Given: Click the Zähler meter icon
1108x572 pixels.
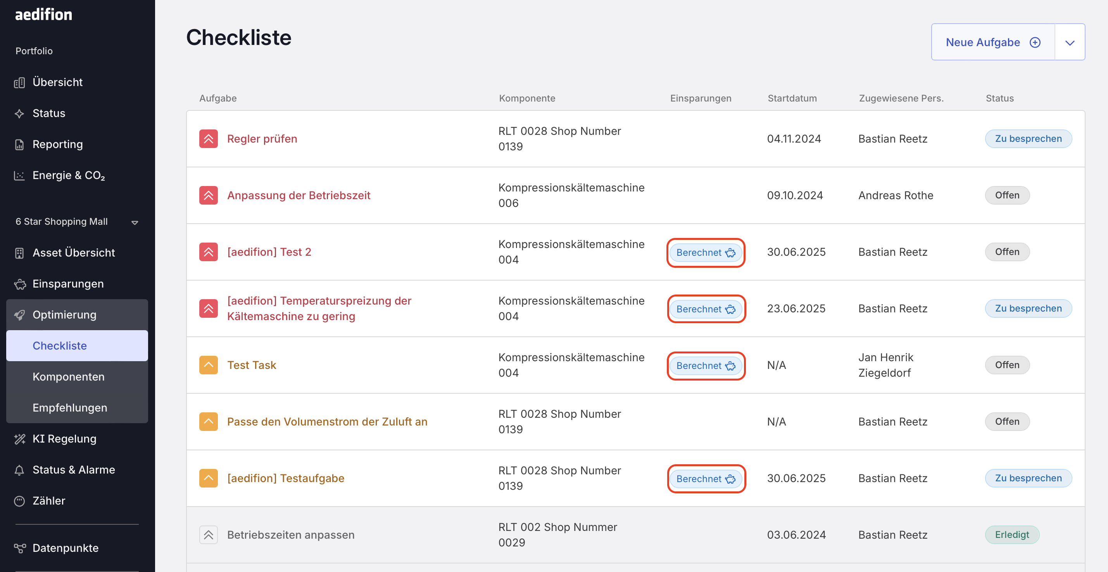Looking at the screenshot, I should click(x=19, y=501).
